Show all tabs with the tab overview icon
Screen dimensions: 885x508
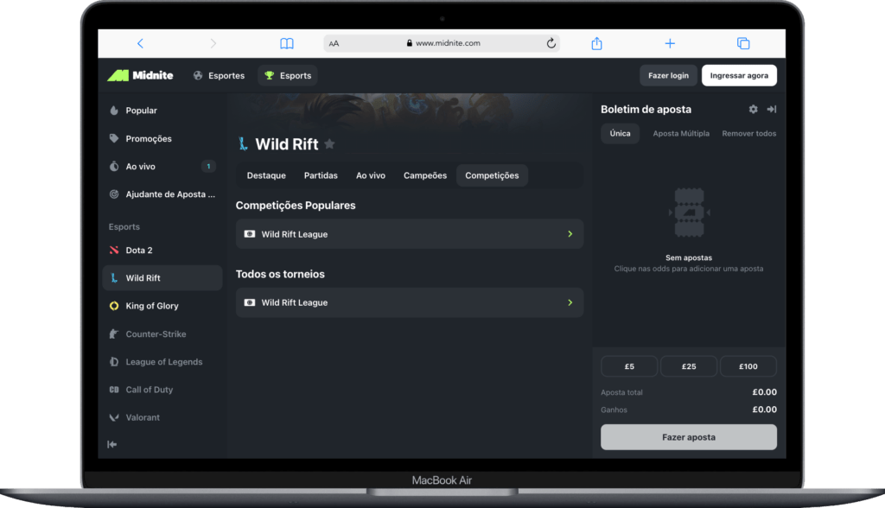(x=743, y=43)
